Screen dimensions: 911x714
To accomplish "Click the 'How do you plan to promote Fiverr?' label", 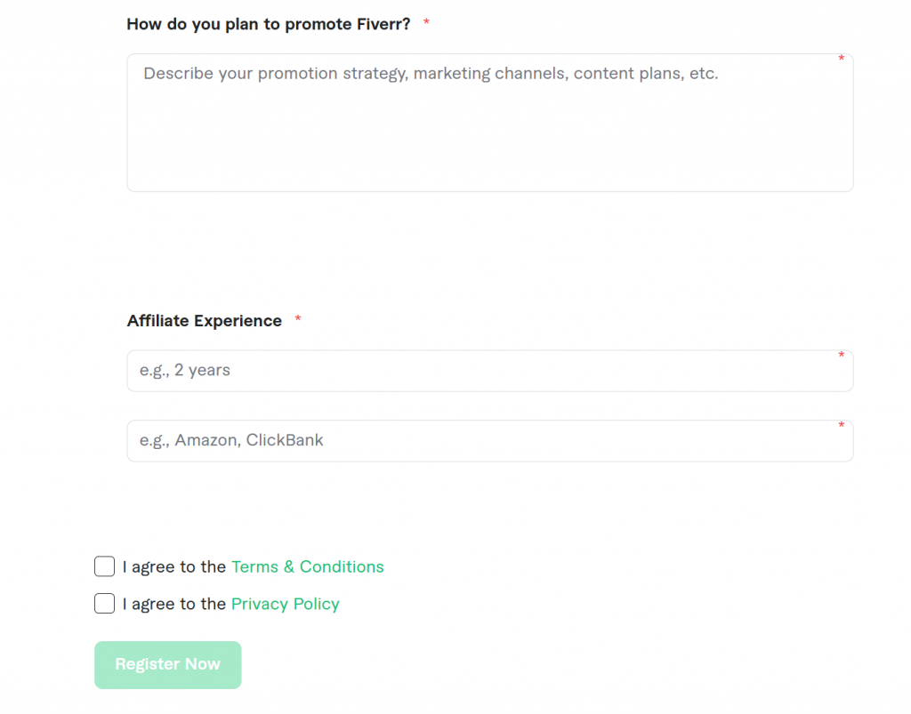I will (269, 24).
